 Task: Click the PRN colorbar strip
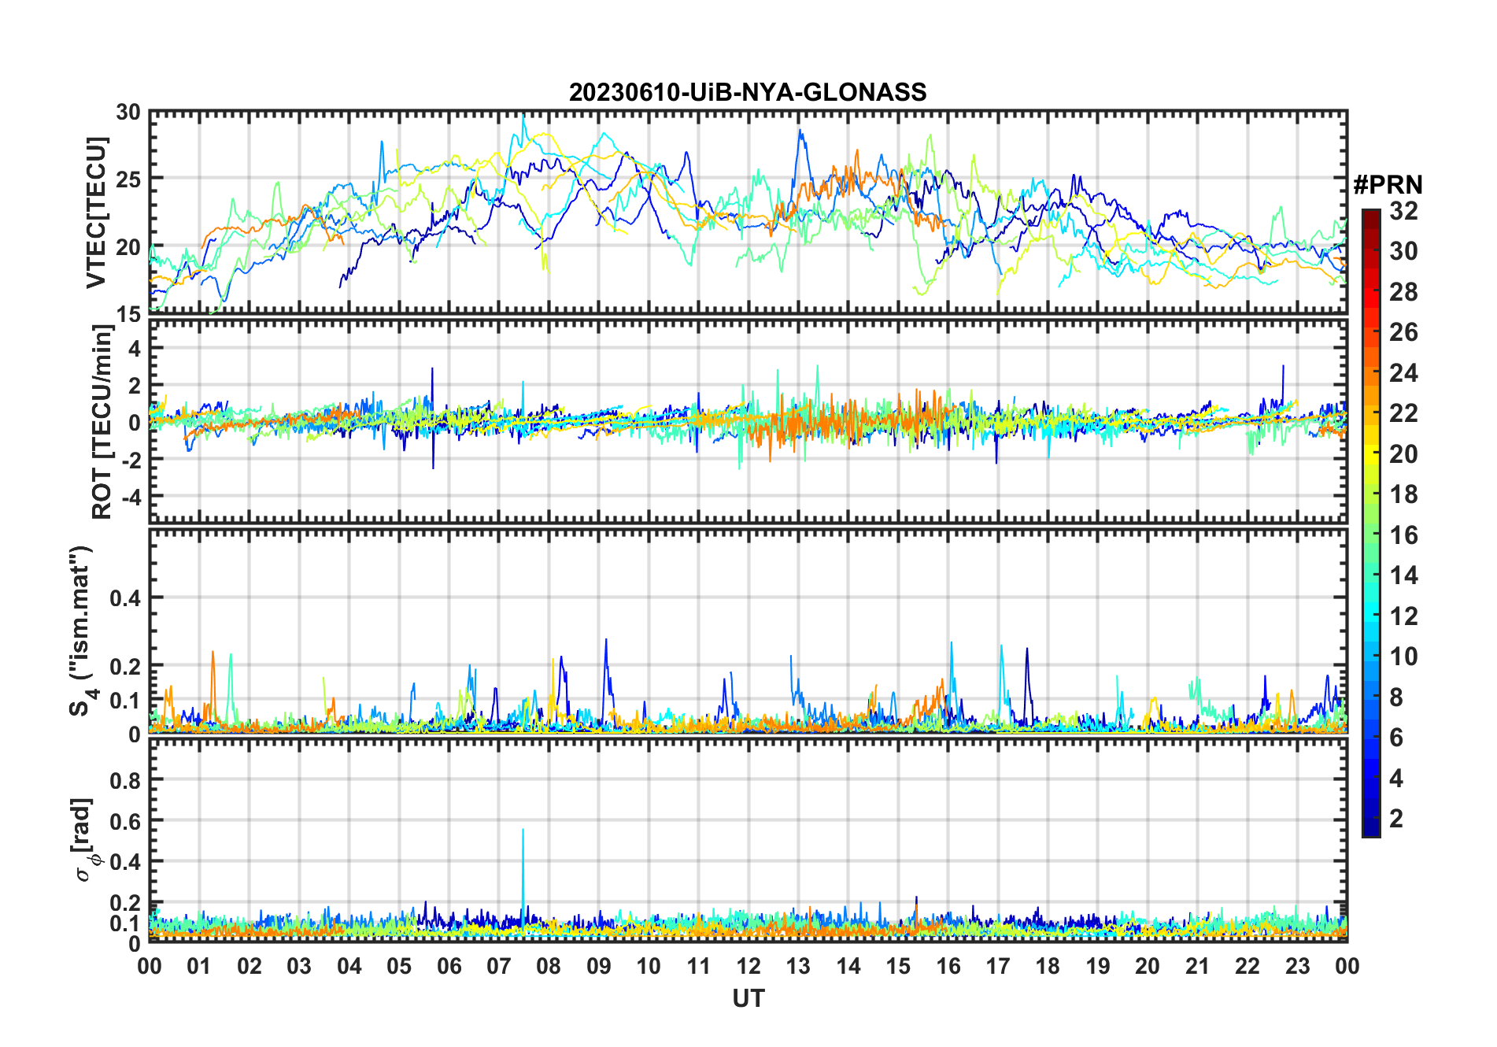(1371, 523)
